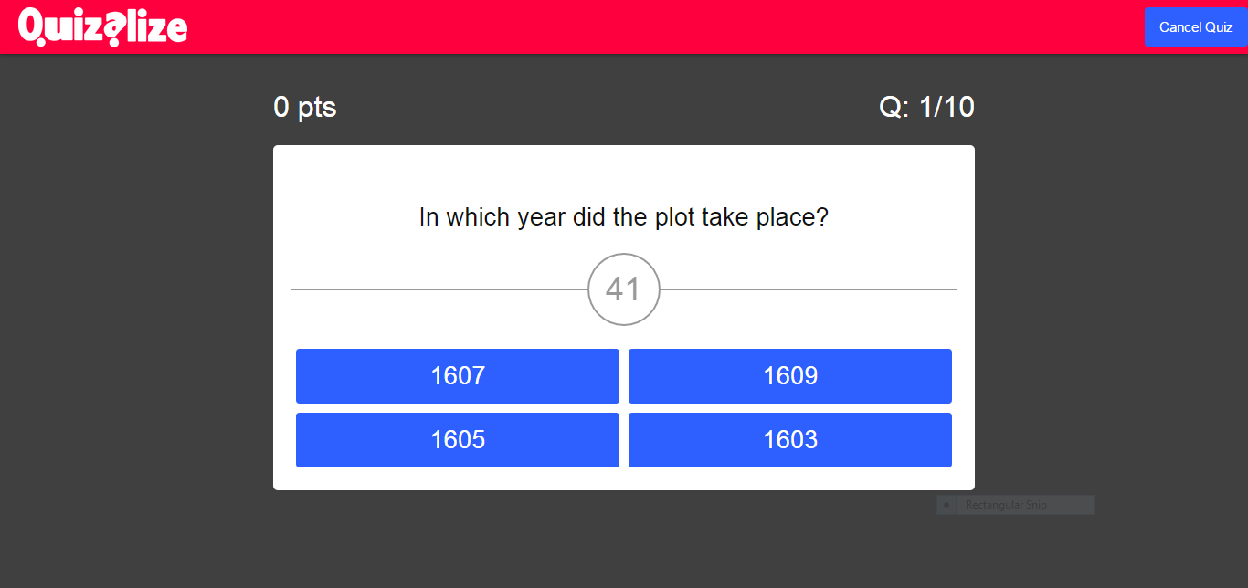The height and width of the screenshot is (588, 1248).
Task: Click Cancel Quiz
Action: [x=1195, y=26]
